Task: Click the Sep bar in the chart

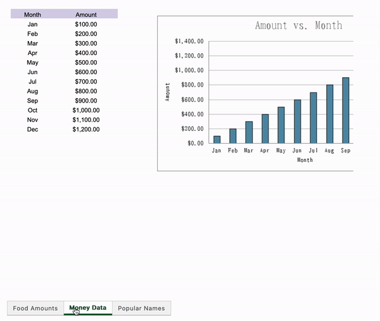Action: point(346,111)
